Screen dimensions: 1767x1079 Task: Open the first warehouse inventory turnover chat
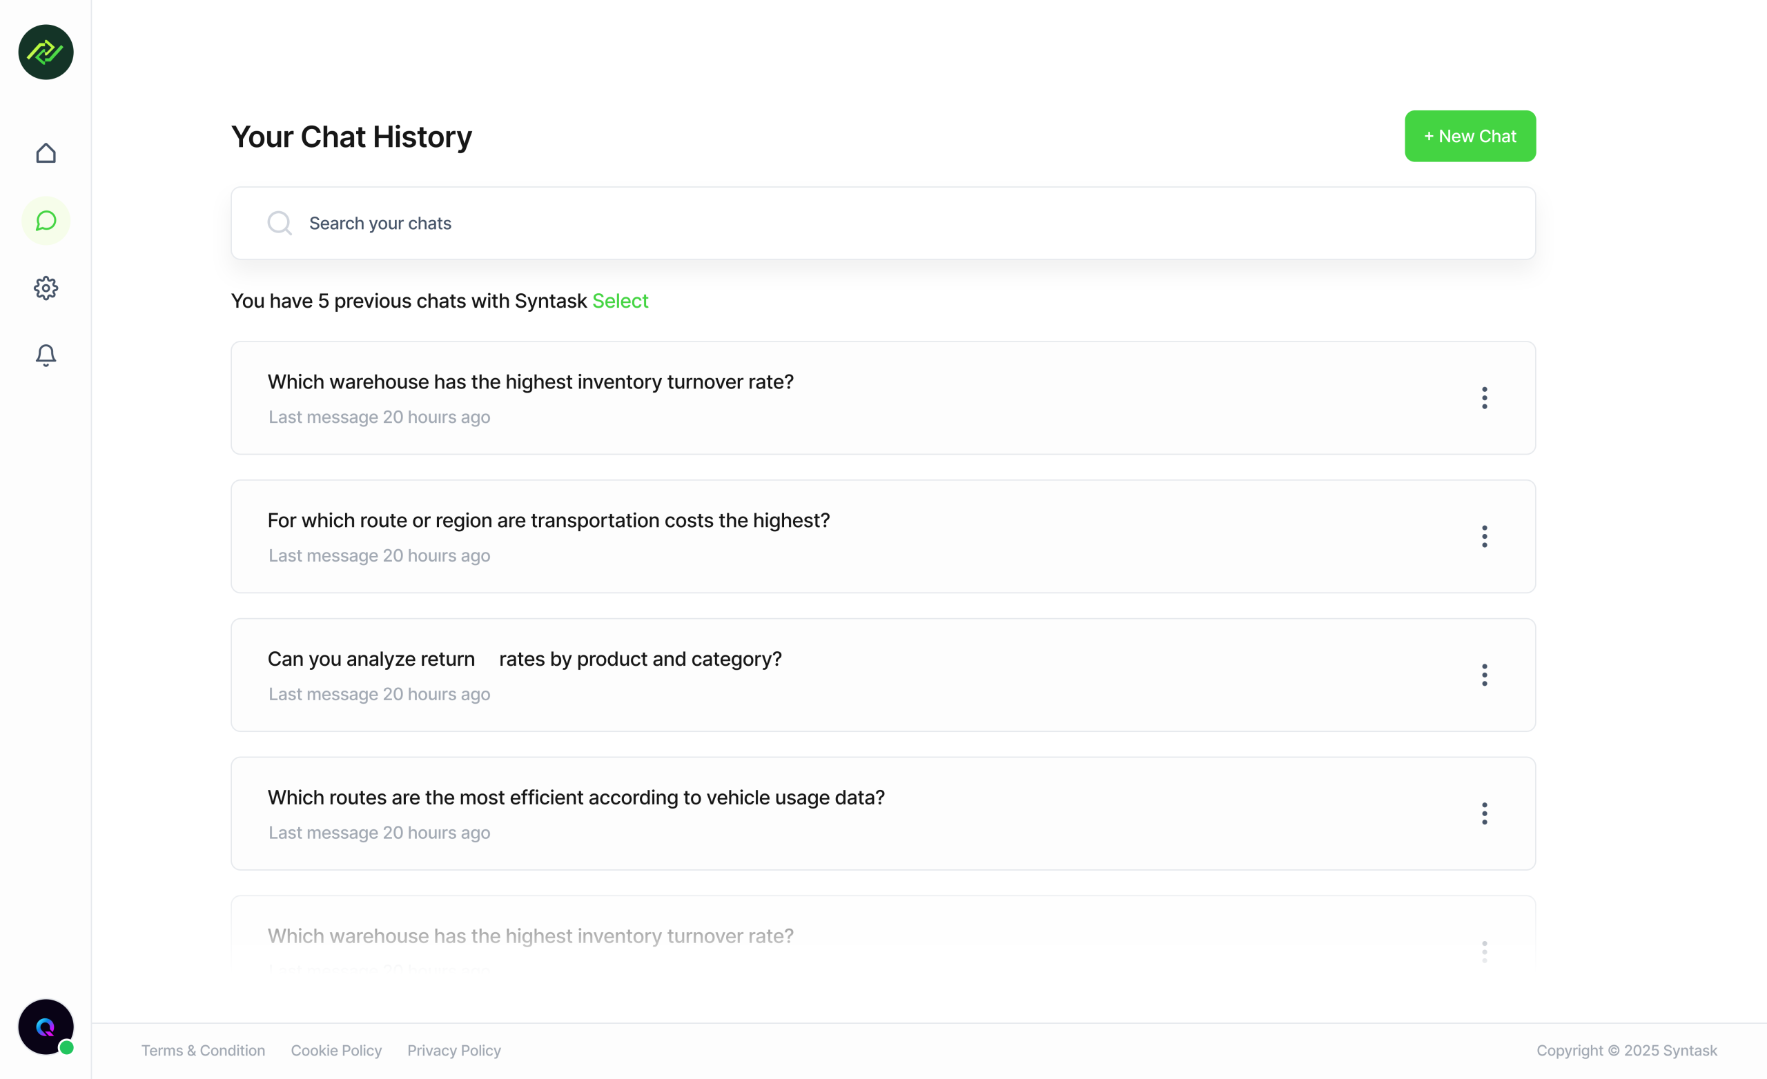point(531,382)
